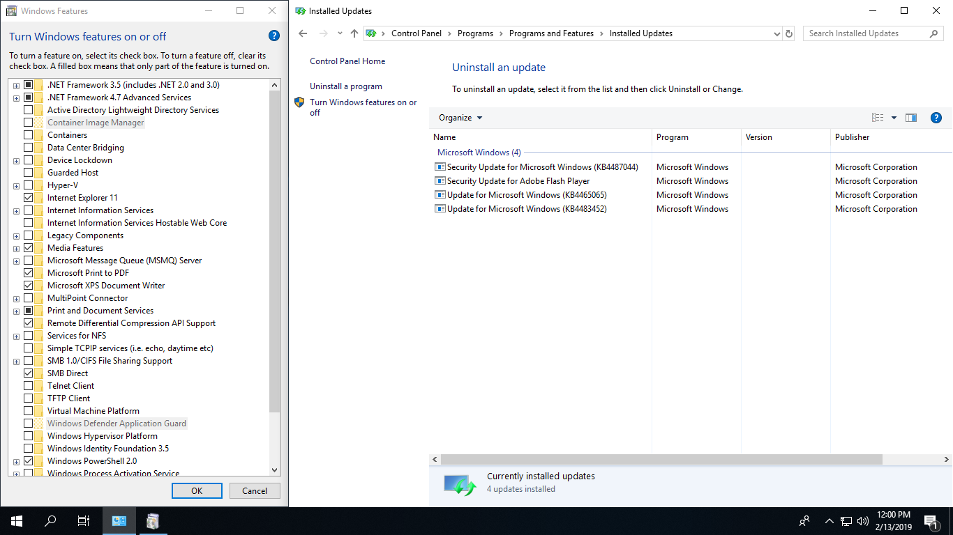The height and width of the screenshot is (535, 953).
Task: Click Control Panel in breadcrumb path
Action: click(x=417, y=33)
